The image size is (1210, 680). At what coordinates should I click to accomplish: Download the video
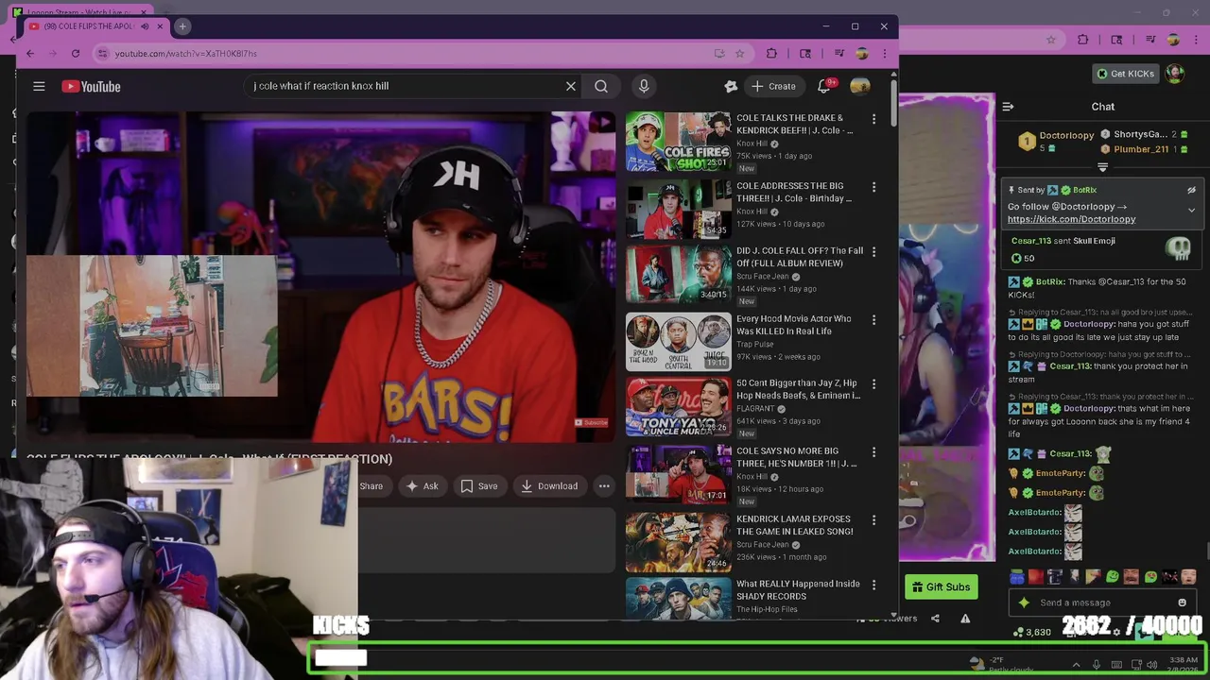click(x=549, y=486)
